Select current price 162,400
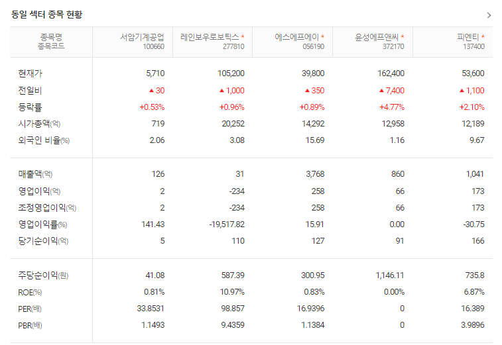Viewport: 502px width, 345px height. [x=391, y=74]
